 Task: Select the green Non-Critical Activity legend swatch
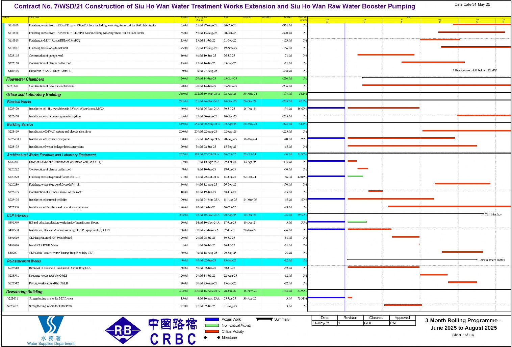tap(212, 325)
